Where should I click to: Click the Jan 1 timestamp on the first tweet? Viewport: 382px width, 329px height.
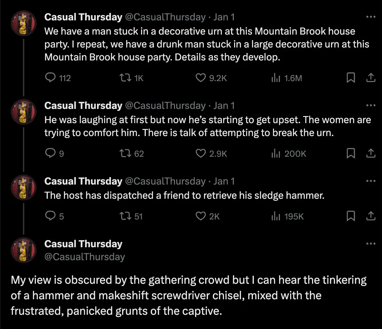(224, 17)
